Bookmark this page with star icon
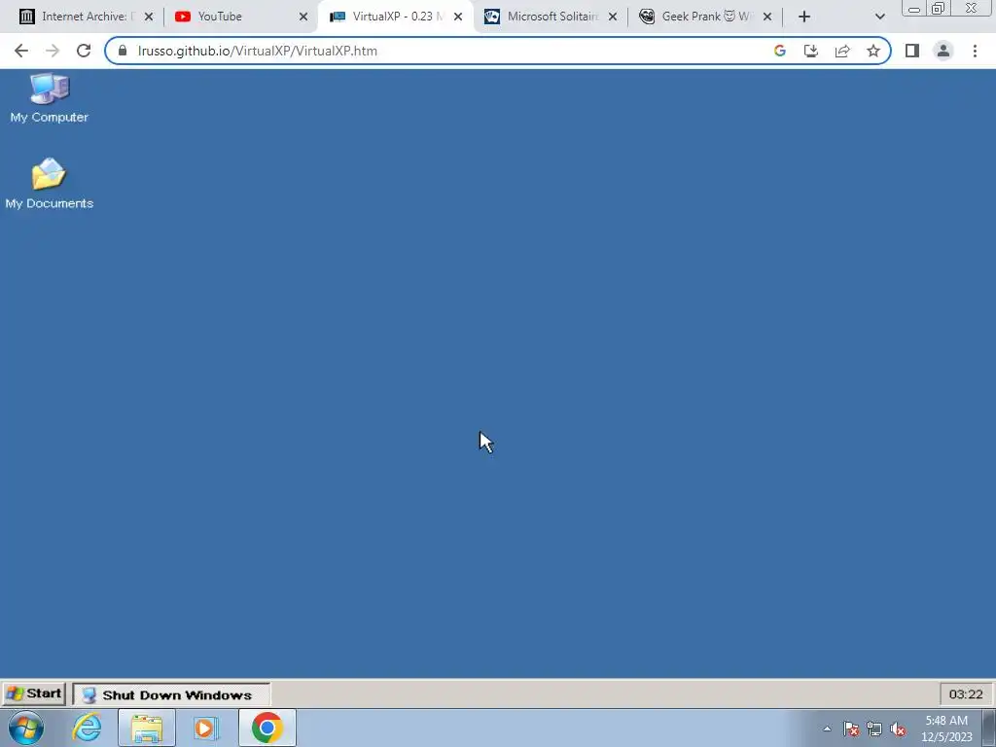 pyautogui.click(x=873, y=51)
